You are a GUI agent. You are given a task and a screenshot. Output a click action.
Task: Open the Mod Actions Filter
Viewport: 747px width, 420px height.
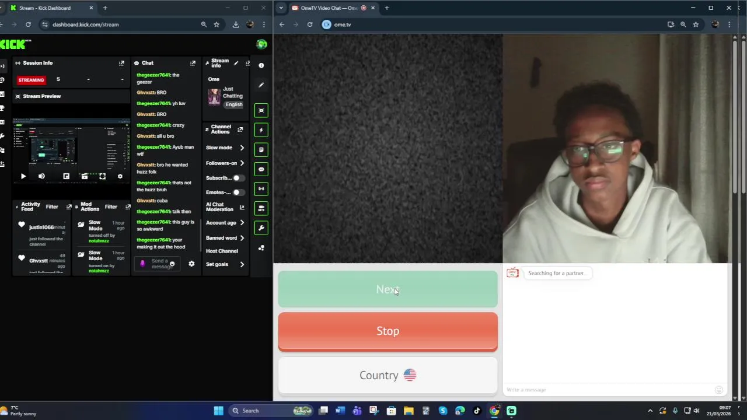click(111, 206)
